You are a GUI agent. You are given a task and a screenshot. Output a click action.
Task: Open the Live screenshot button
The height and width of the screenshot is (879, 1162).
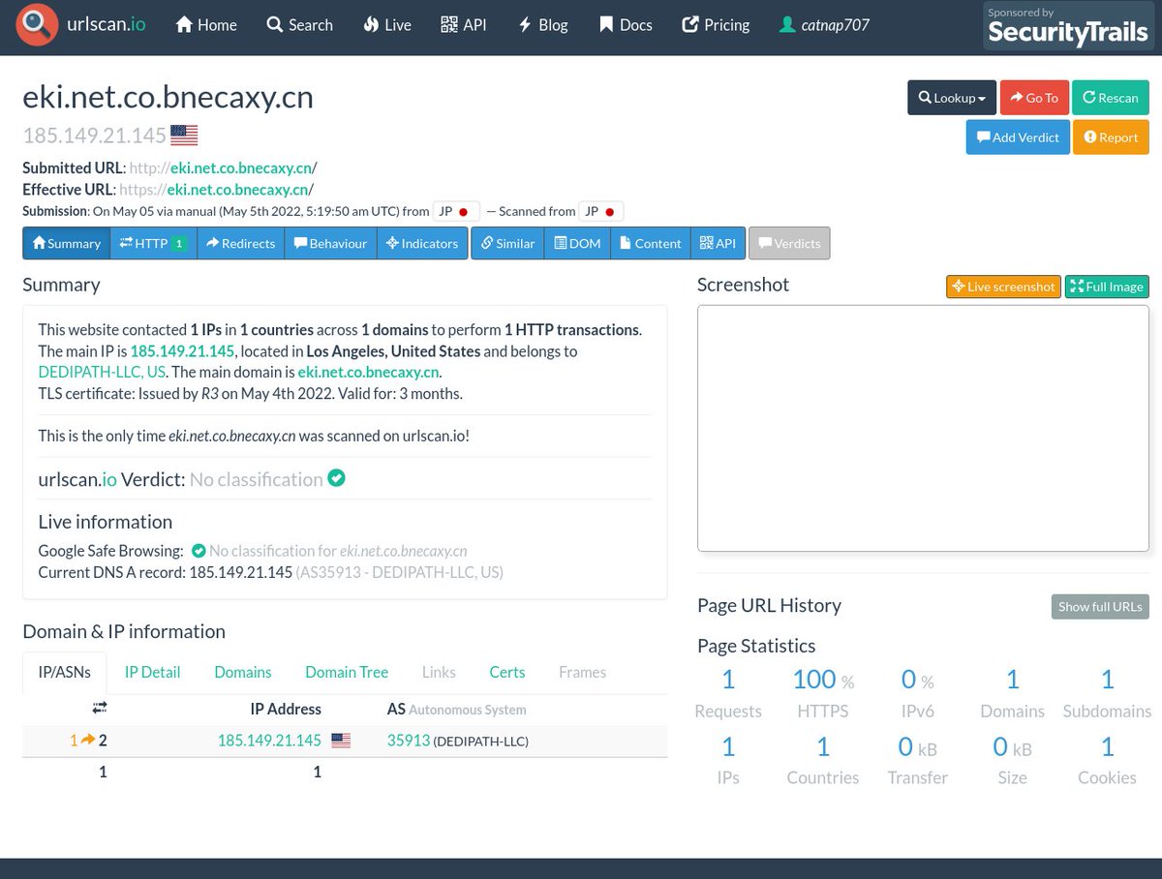pos(1003,287)
